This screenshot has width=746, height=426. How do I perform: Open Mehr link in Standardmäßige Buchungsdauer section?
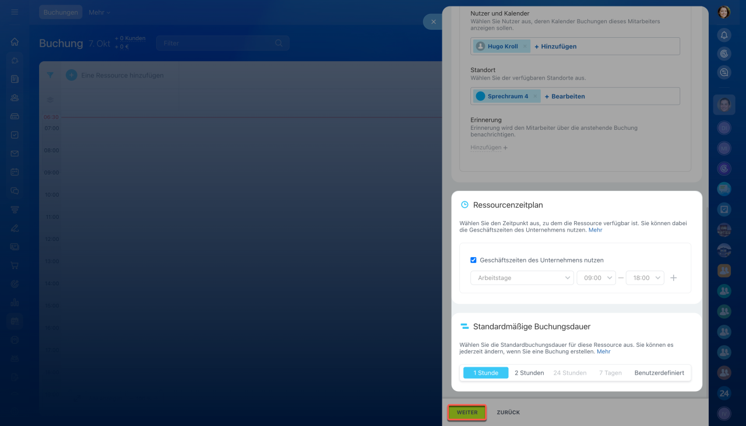(604, 352)
